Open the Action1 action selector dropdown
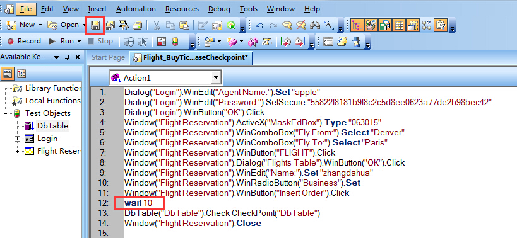 click(217, 78)
